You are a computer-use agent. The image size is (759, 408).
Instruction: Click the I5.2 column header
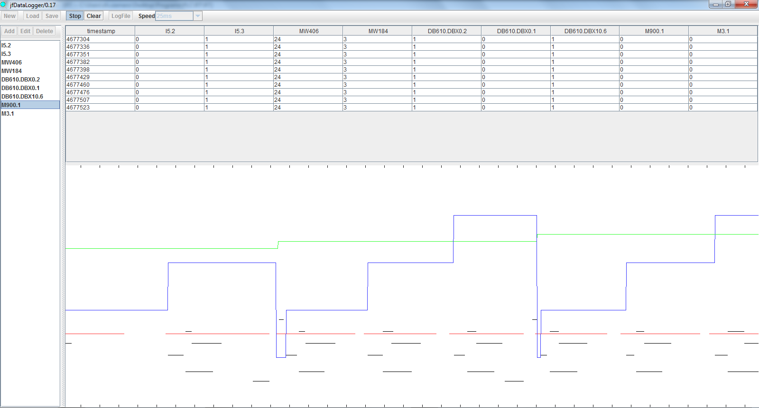tap(170, 31)
